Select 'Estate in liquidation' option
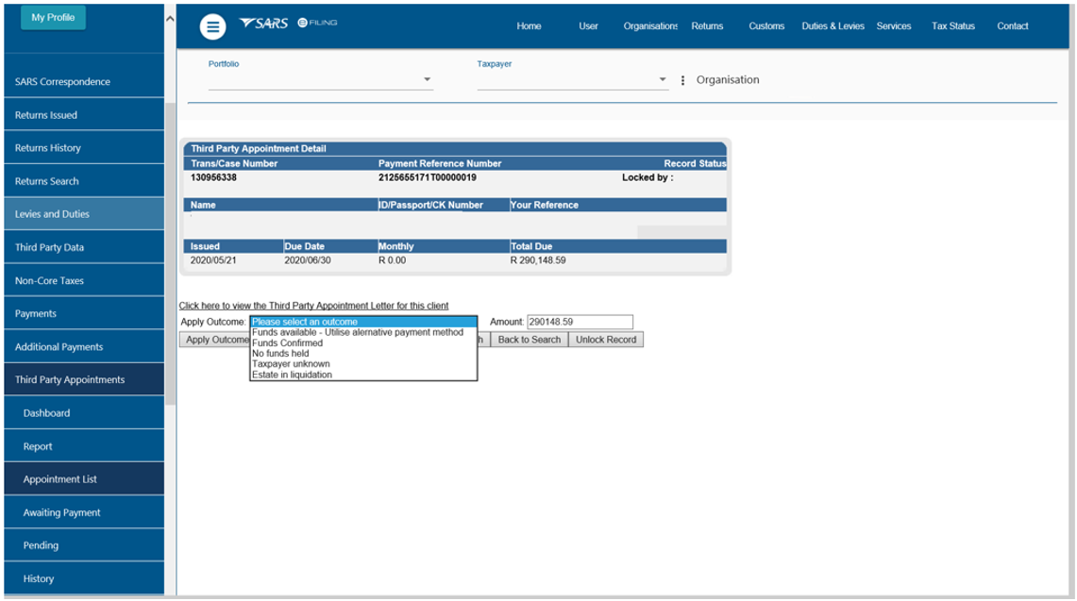The width and height of the screenshot is (1077, 601). pyautogui.click(x=292, y=375)
